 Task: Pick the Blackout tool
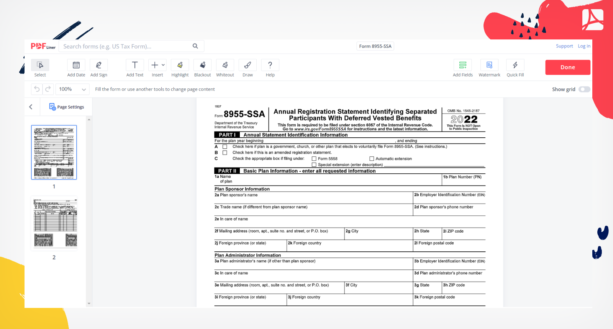point(202,65)
